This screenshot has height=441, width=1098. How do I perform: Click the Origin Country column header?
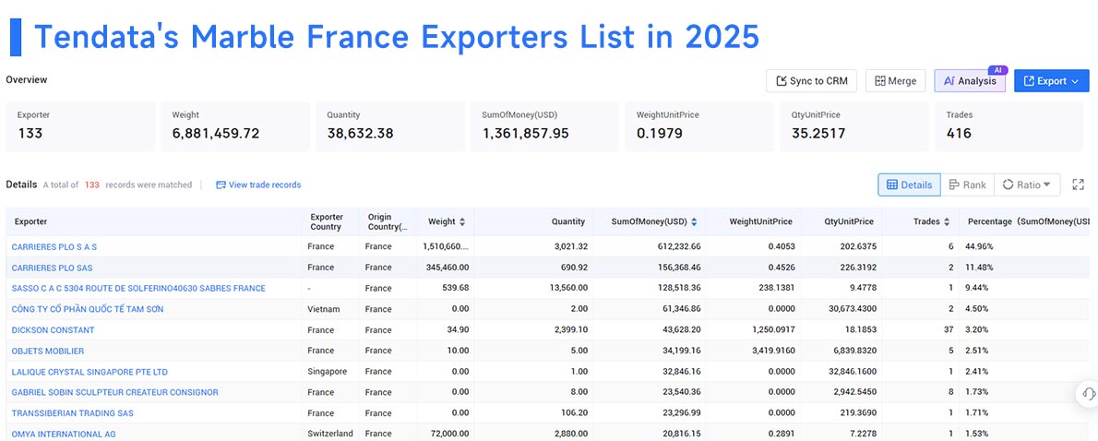tap(388, 222)
